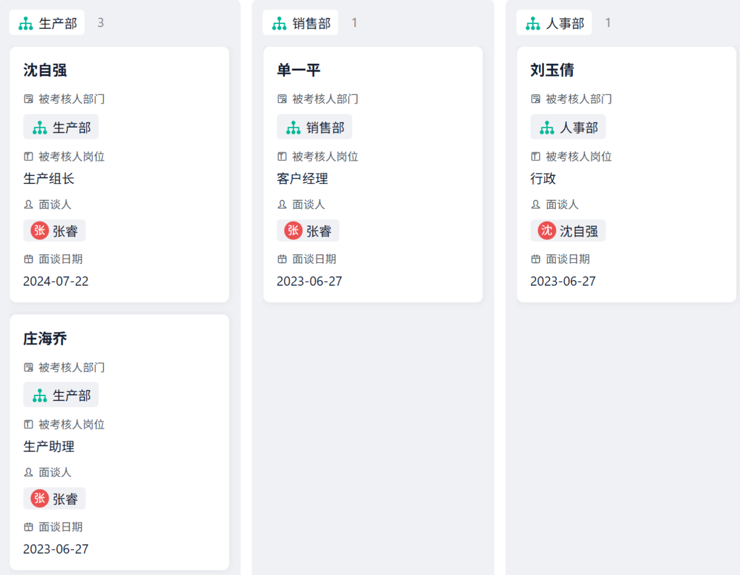Click 张睿 avatar in 庄海乔 card

(39, 498)
